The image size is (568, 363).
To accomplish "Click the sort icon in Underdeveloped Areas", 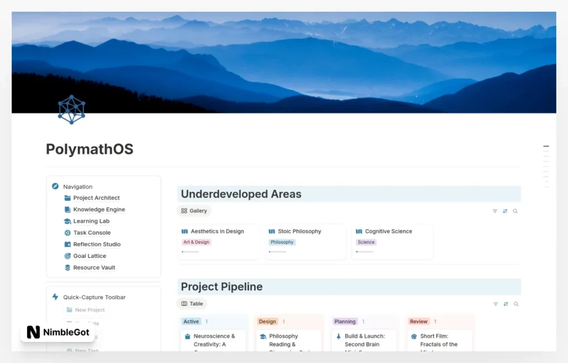I will coord(505,211).
